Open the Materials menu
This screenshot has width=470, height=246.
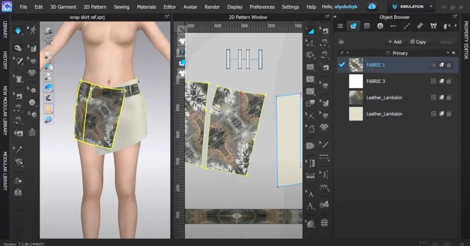click(x=147, y=7)
